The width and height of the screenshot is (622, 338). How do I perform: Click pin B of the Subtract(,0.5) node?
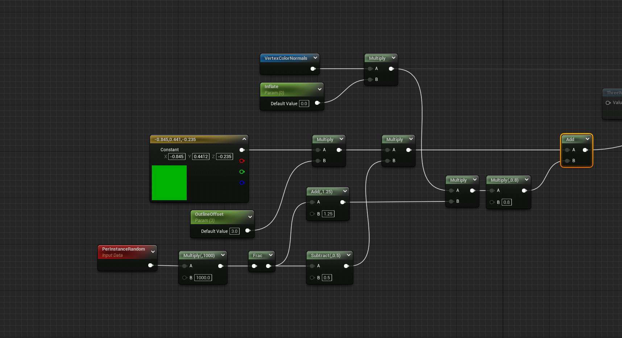click(312, 277)
